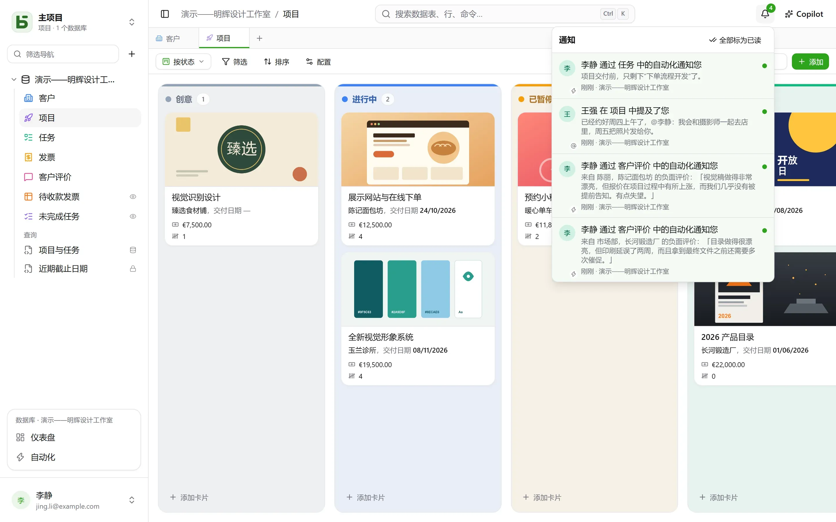Open 发票 table in sidebar
Screen dimensions: 836x522
click(x=80, y=157)
